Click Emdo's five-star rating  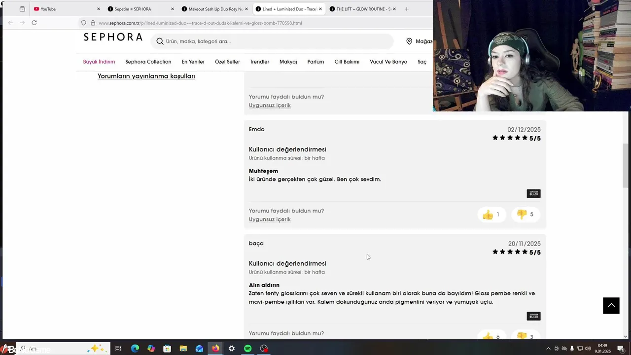point(516,138)
